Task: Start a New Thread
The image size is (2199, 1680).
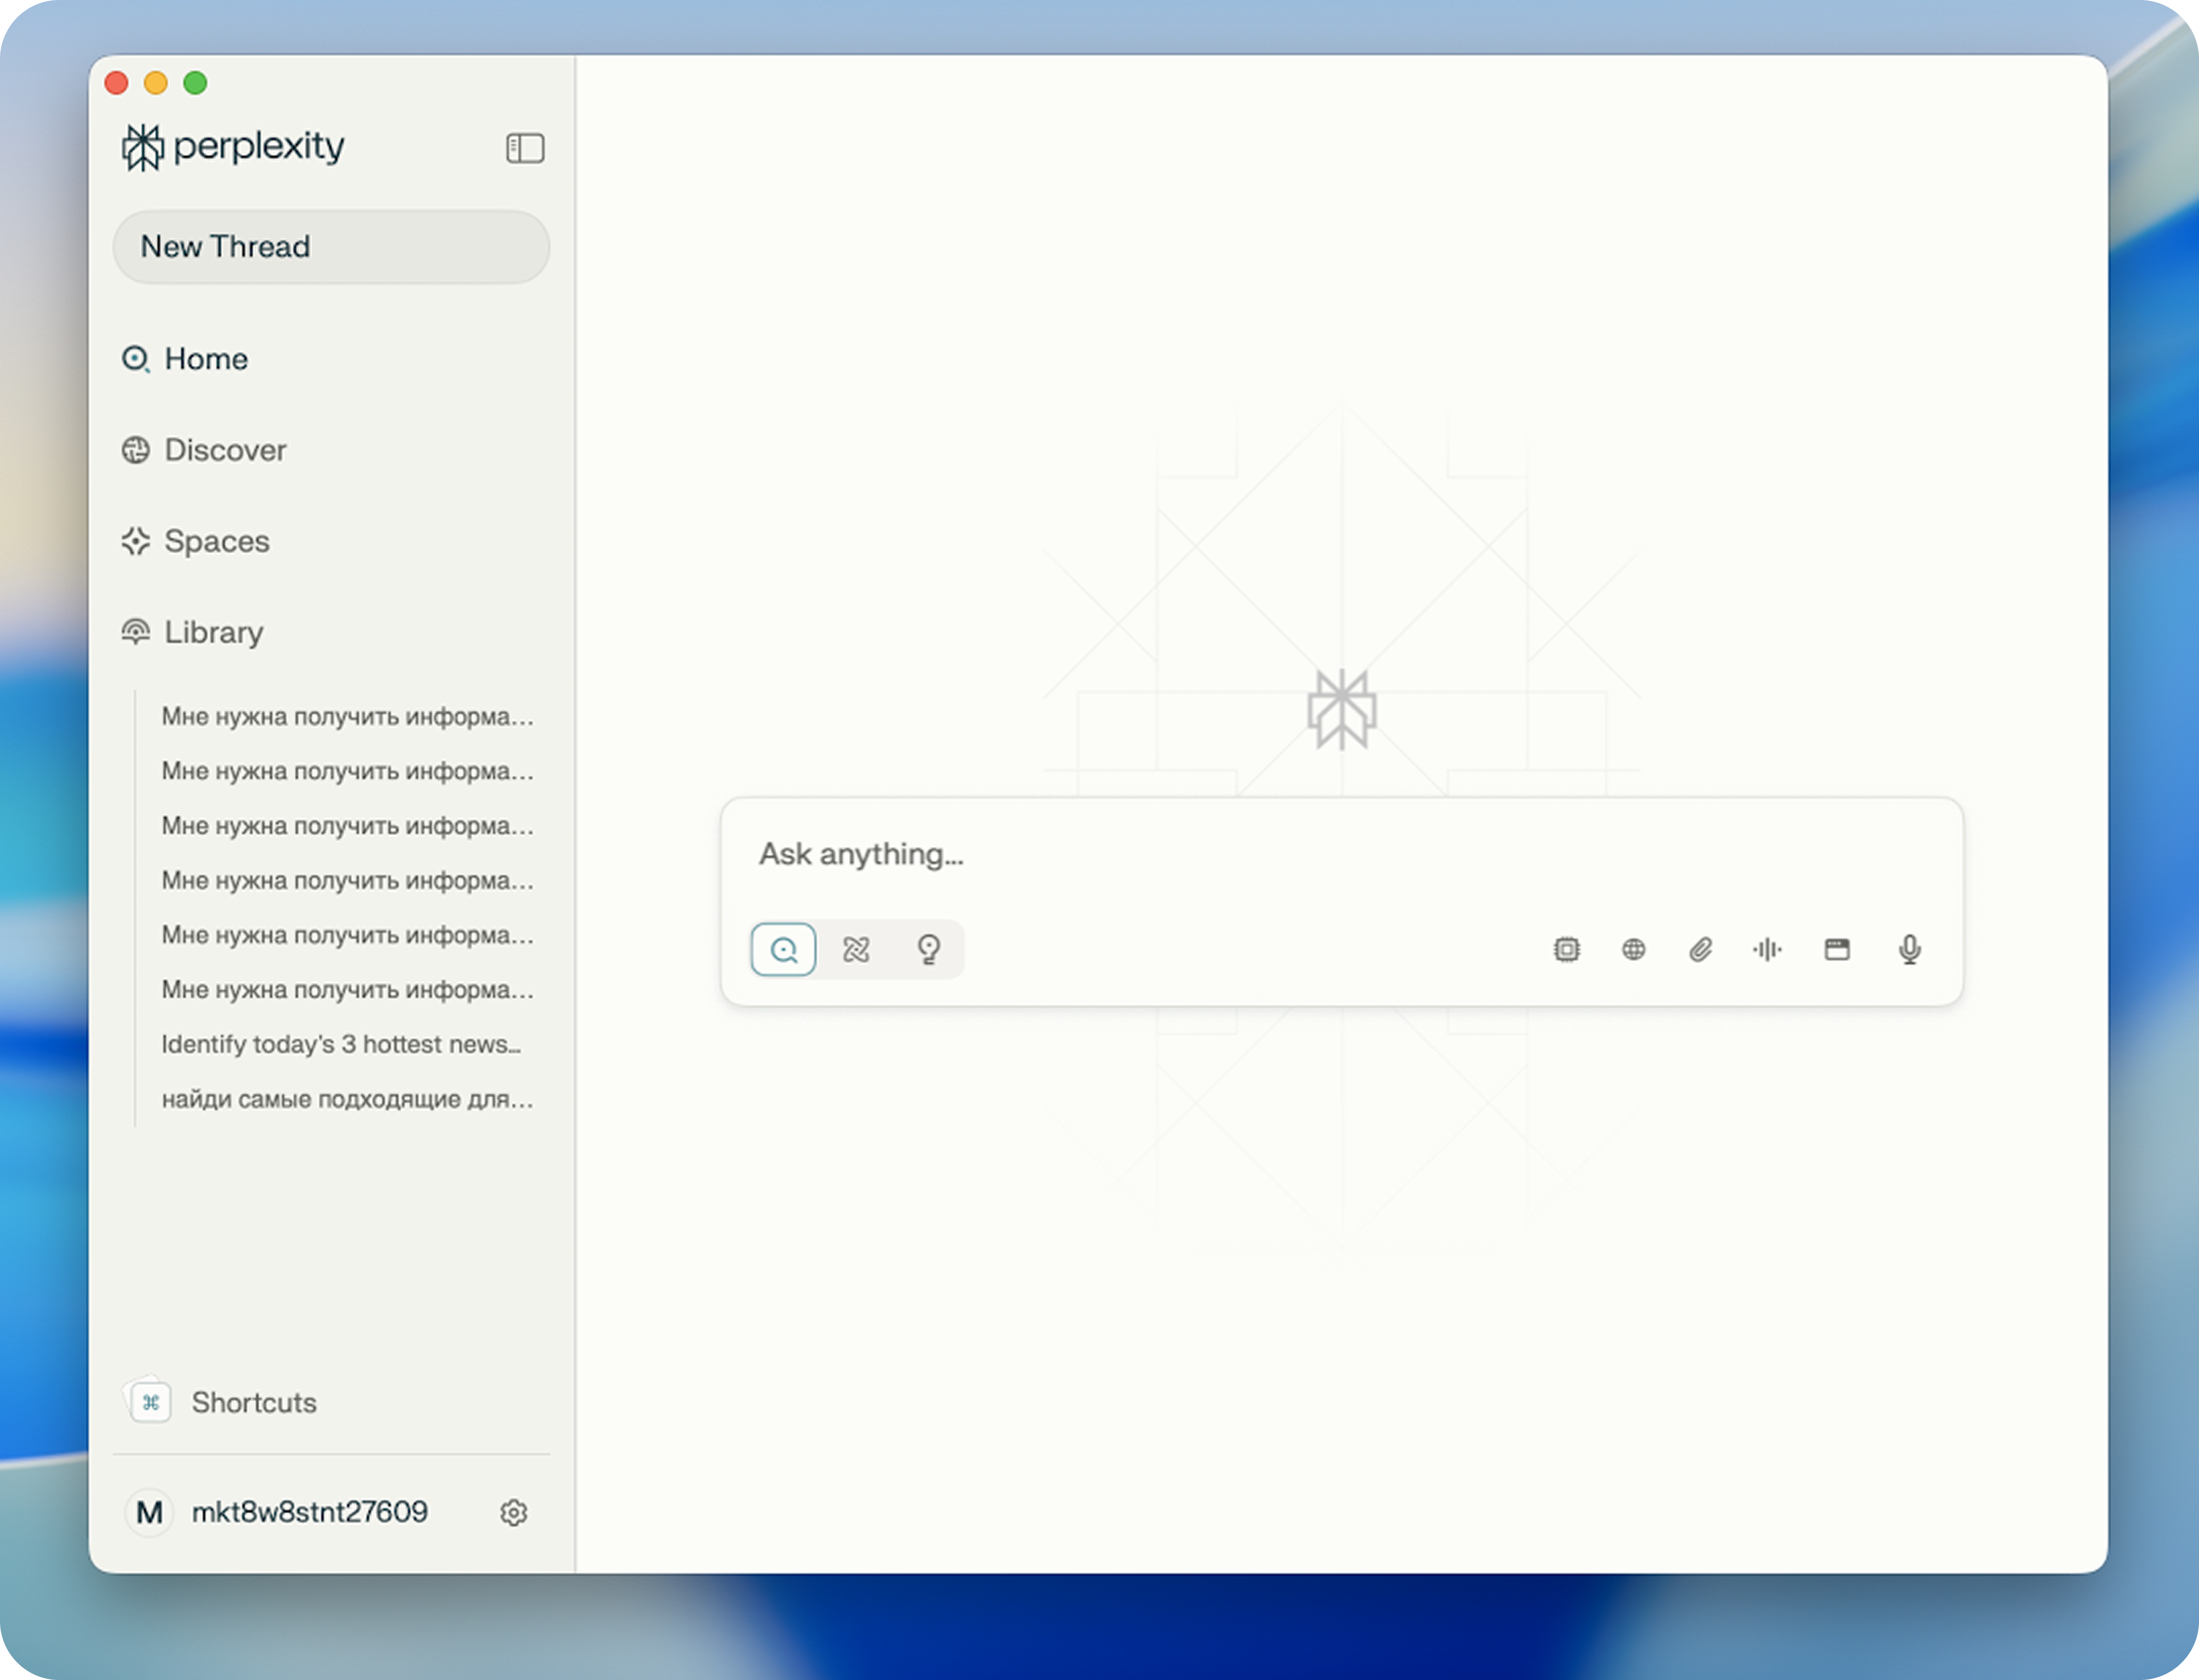Action: 331,247
